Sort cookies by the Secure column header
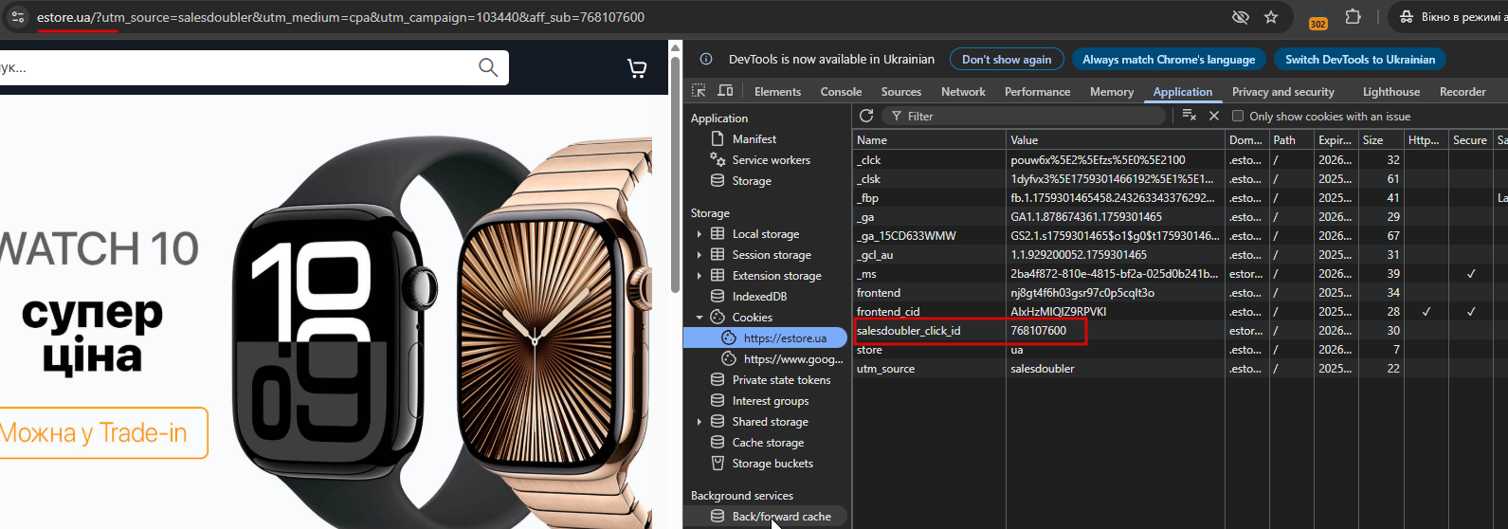This screenshot has width=1508, height=529. [x=1470, y=139]
